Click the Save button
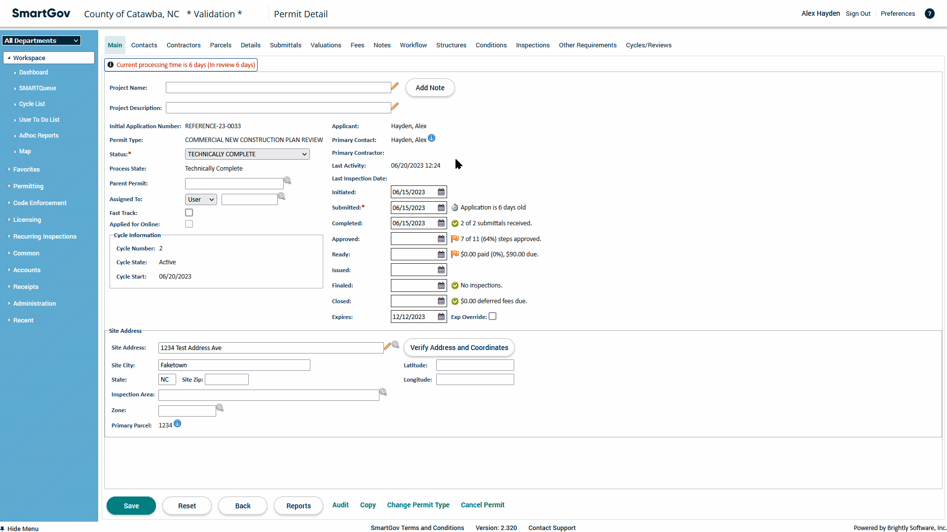Screen dimensions: 947x532 click(131, 506)
